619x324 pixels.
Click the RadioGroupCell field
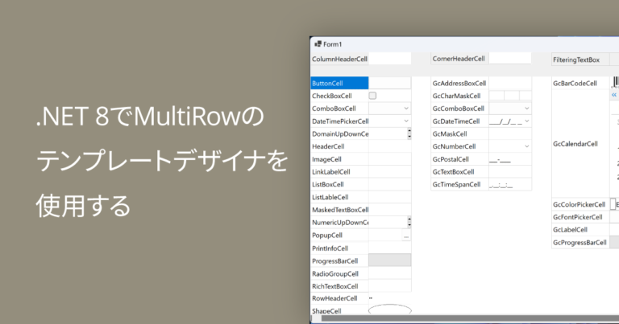point(389,273)
